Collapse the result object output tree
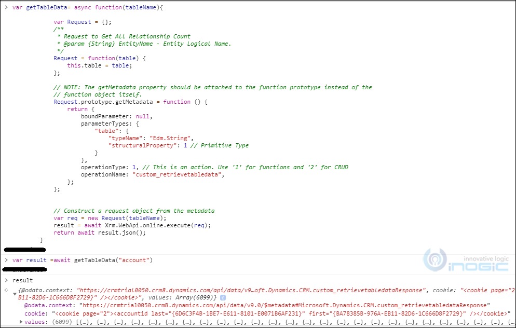 tap(14, 294)
